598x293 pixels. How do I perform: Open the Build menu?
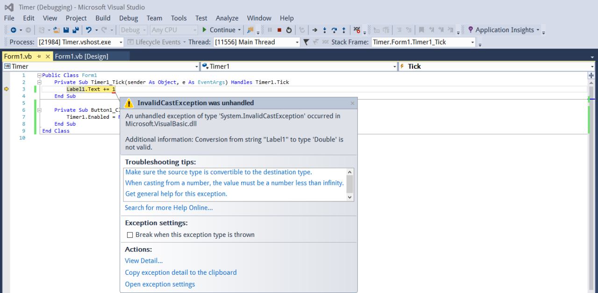[103, 18]
